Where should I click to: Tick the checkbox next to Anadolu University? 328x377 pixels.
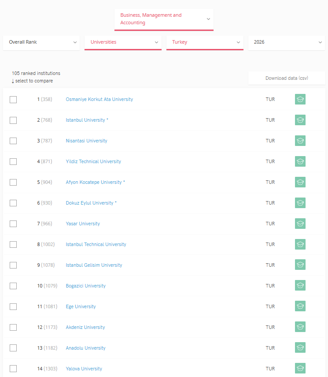(13, 348)
